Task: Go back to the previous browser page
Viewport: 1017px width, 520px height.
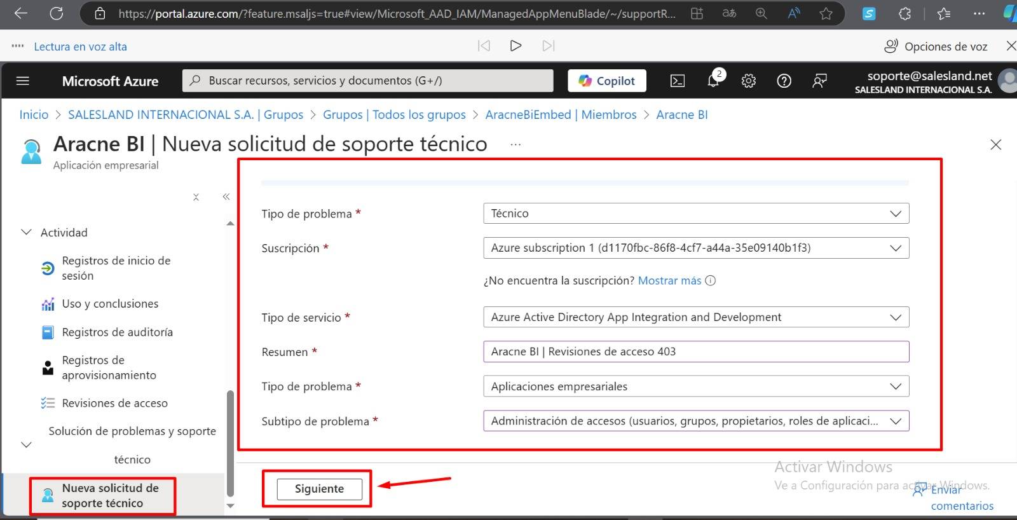Action: coord(20,13)
